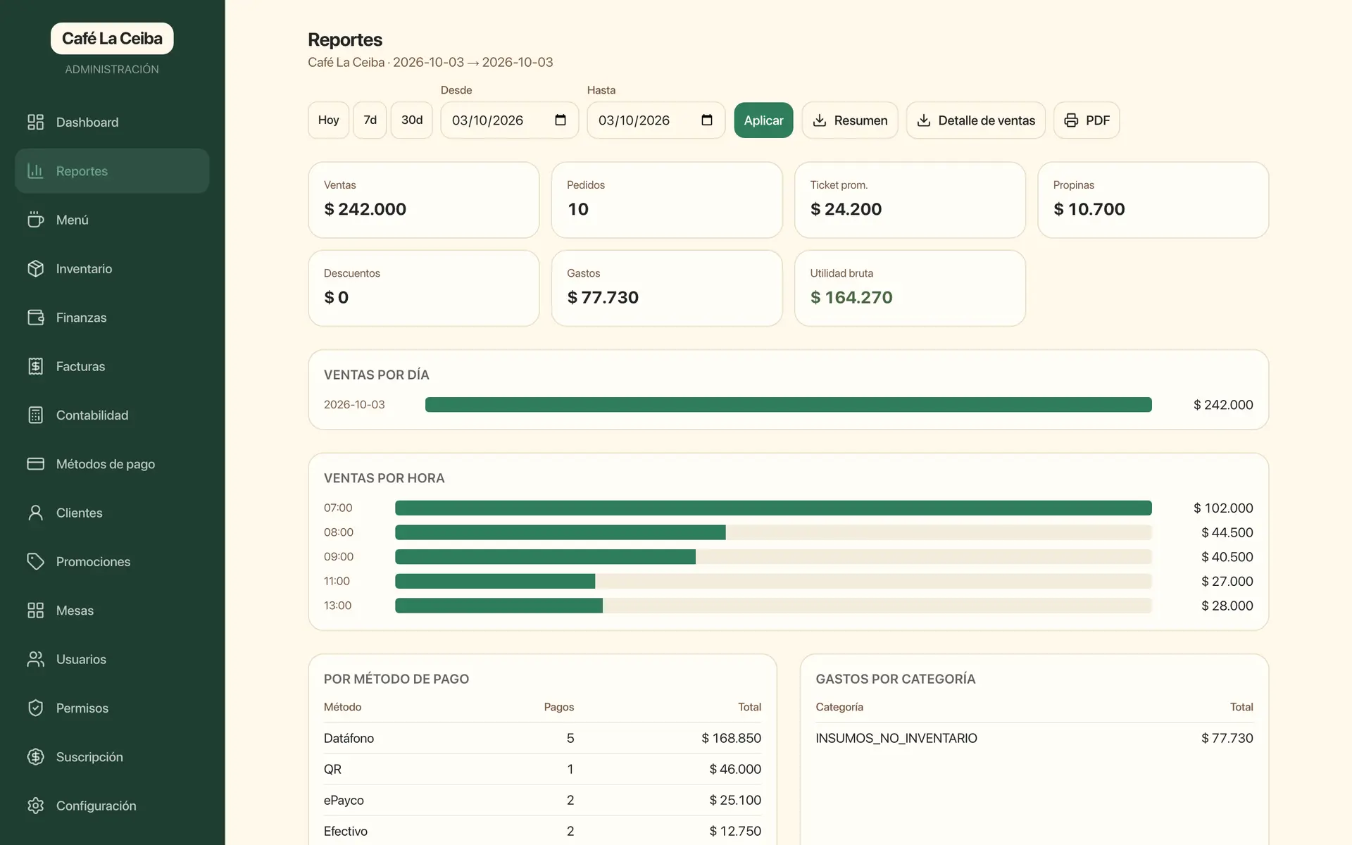This screenshot has height=845, width=1352.
Task: Select the 7d quick range button
Action: tap(370, 120)
